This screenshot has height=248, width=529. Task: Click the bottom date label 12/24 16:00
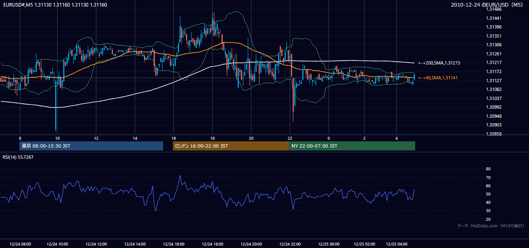pyautogui.click(x=174, y=244)
